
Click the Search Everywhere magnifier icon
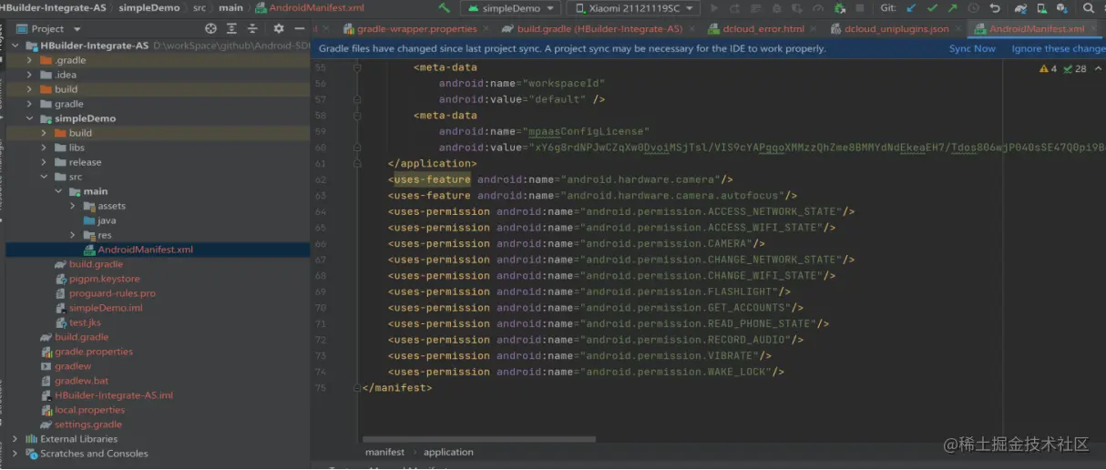1088,8
